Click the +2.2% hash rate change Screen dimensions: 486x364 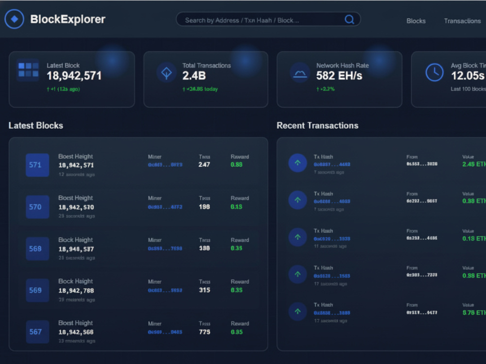tap(326, 89)
